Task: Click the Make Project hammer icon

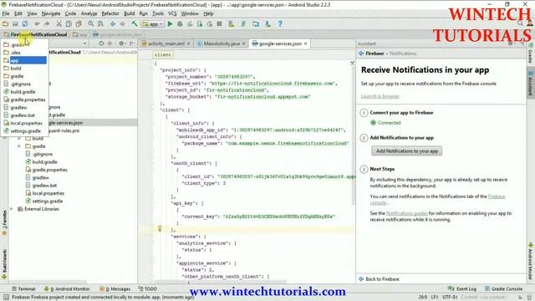Action: point(135,24)
